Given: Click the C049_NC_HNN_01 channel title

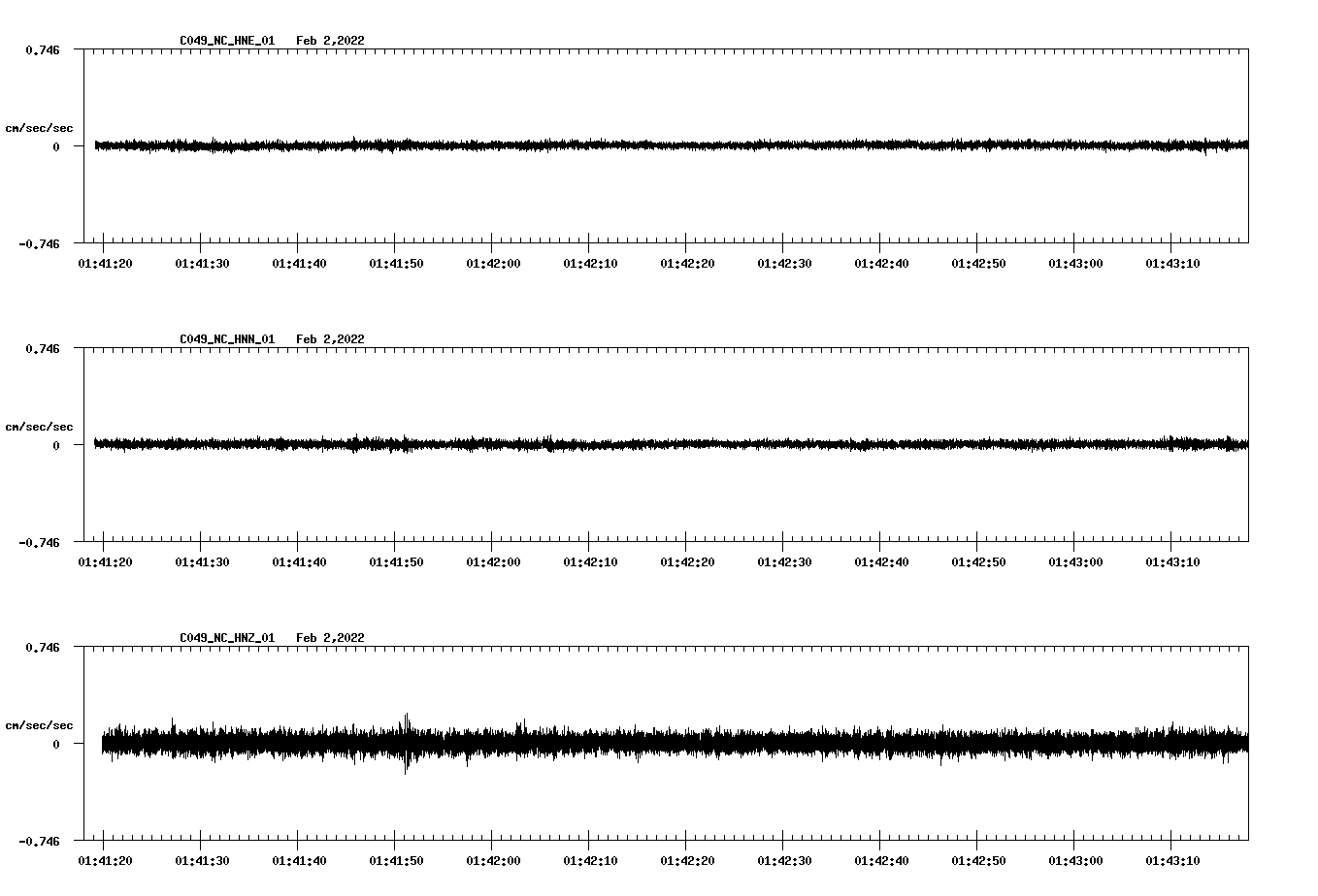Looking at the screenshot, I should pos(227,339).
